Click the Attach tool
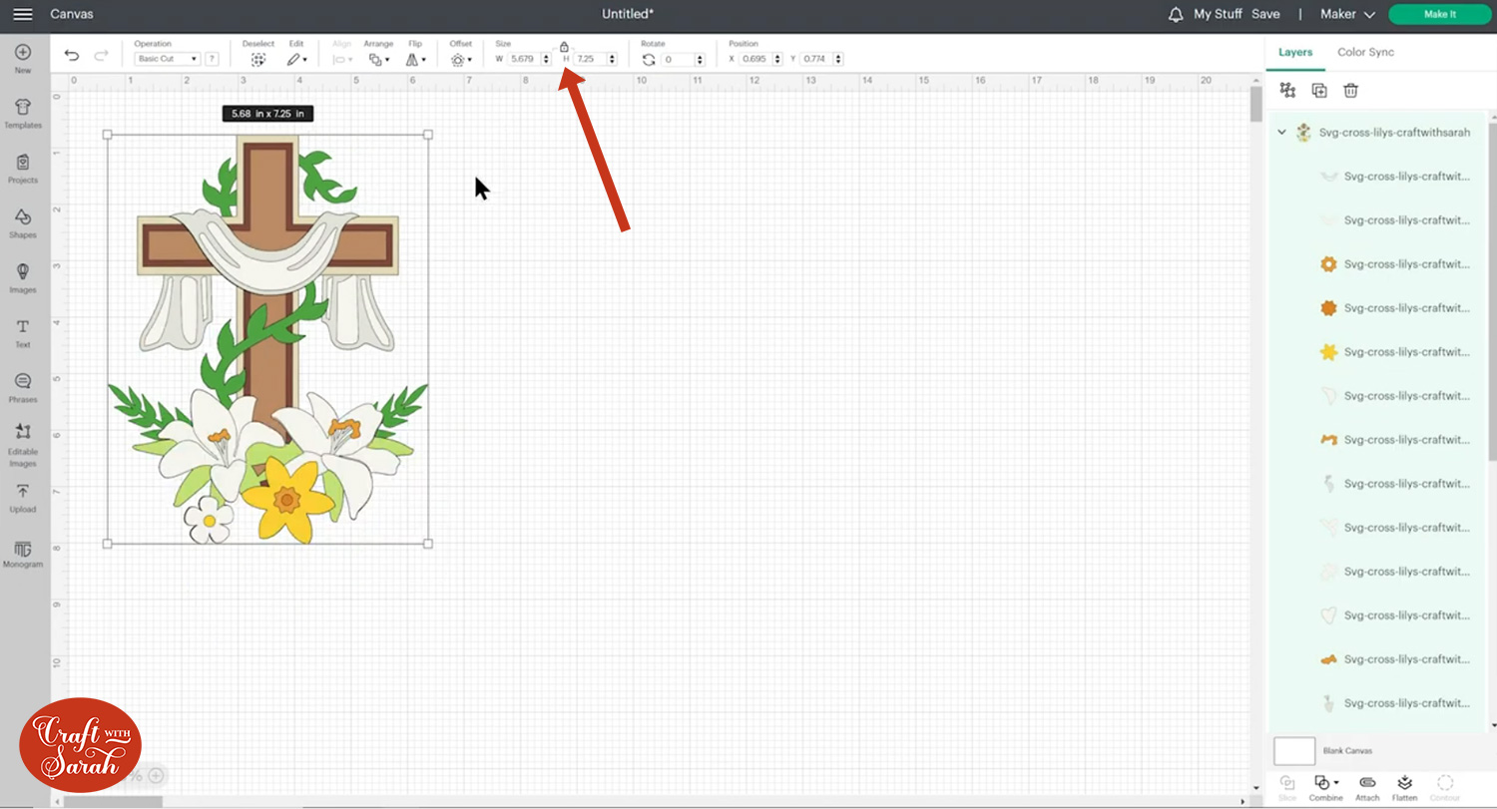The image size is (1497, 809). [1367, 787]
